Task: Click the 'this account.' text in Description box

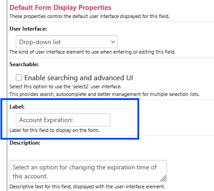Action: pyautogui.click(x=30, y=176)
